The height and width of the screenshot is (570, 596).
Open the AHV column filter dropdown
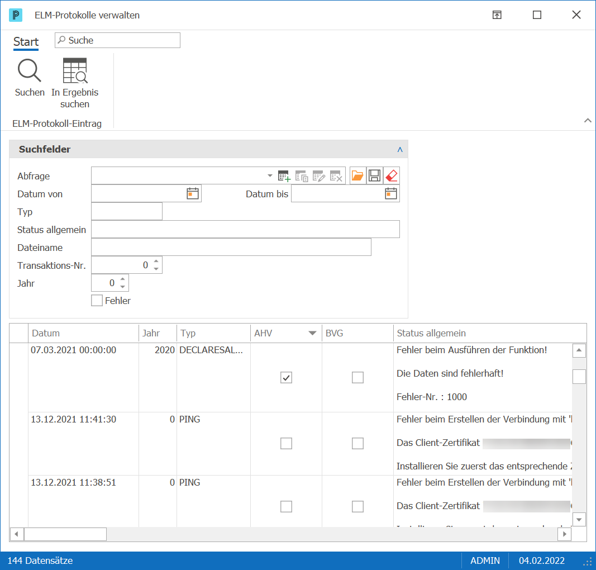tap(312, 333)
